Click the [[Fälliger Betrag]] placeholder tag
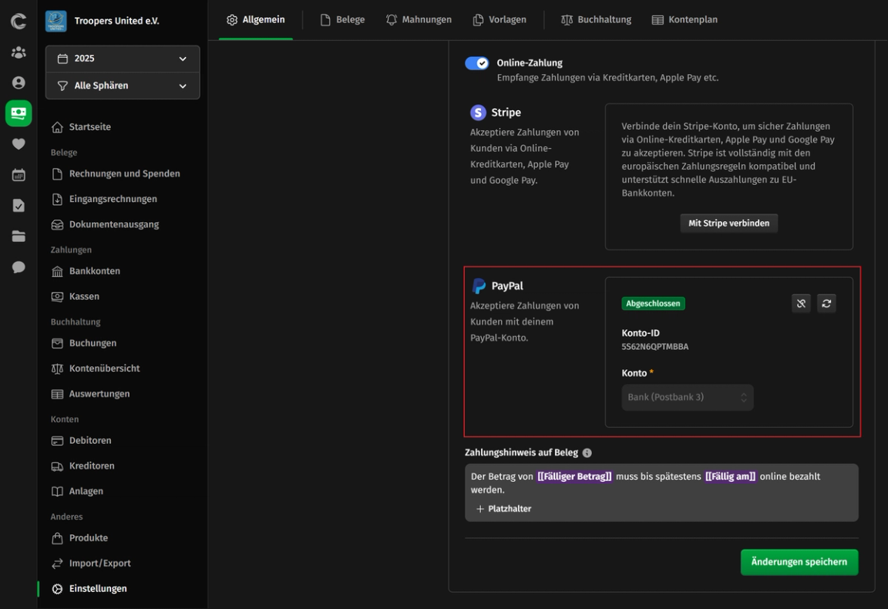The image size is (888, 609). point(574,476)
